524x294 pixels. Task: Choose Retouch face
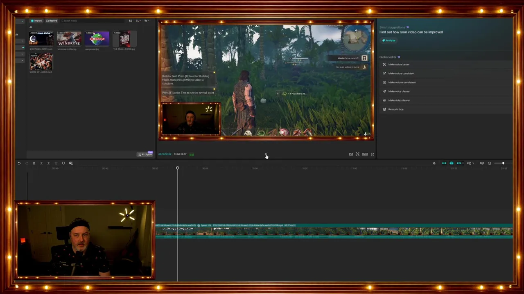(x=445, y=109)
